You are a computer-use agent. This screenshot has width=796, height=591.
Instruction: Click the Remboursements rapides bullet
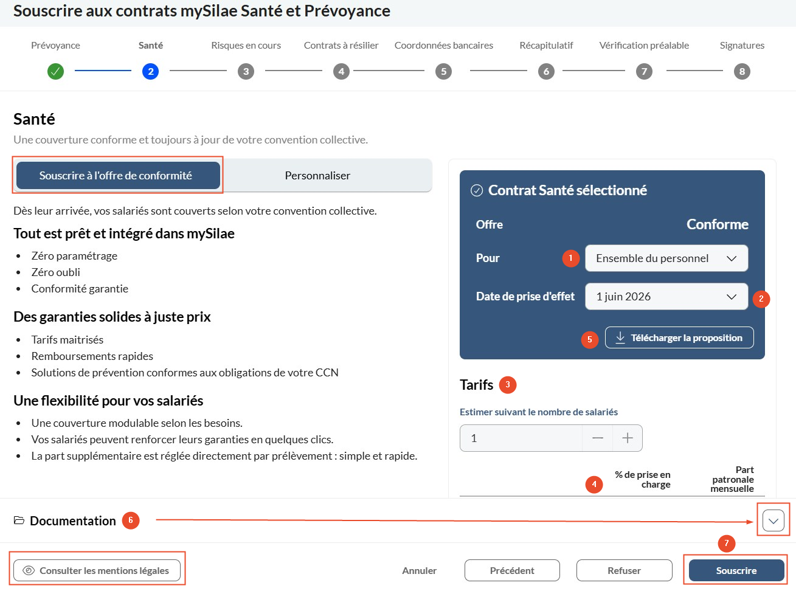[92, 356]
